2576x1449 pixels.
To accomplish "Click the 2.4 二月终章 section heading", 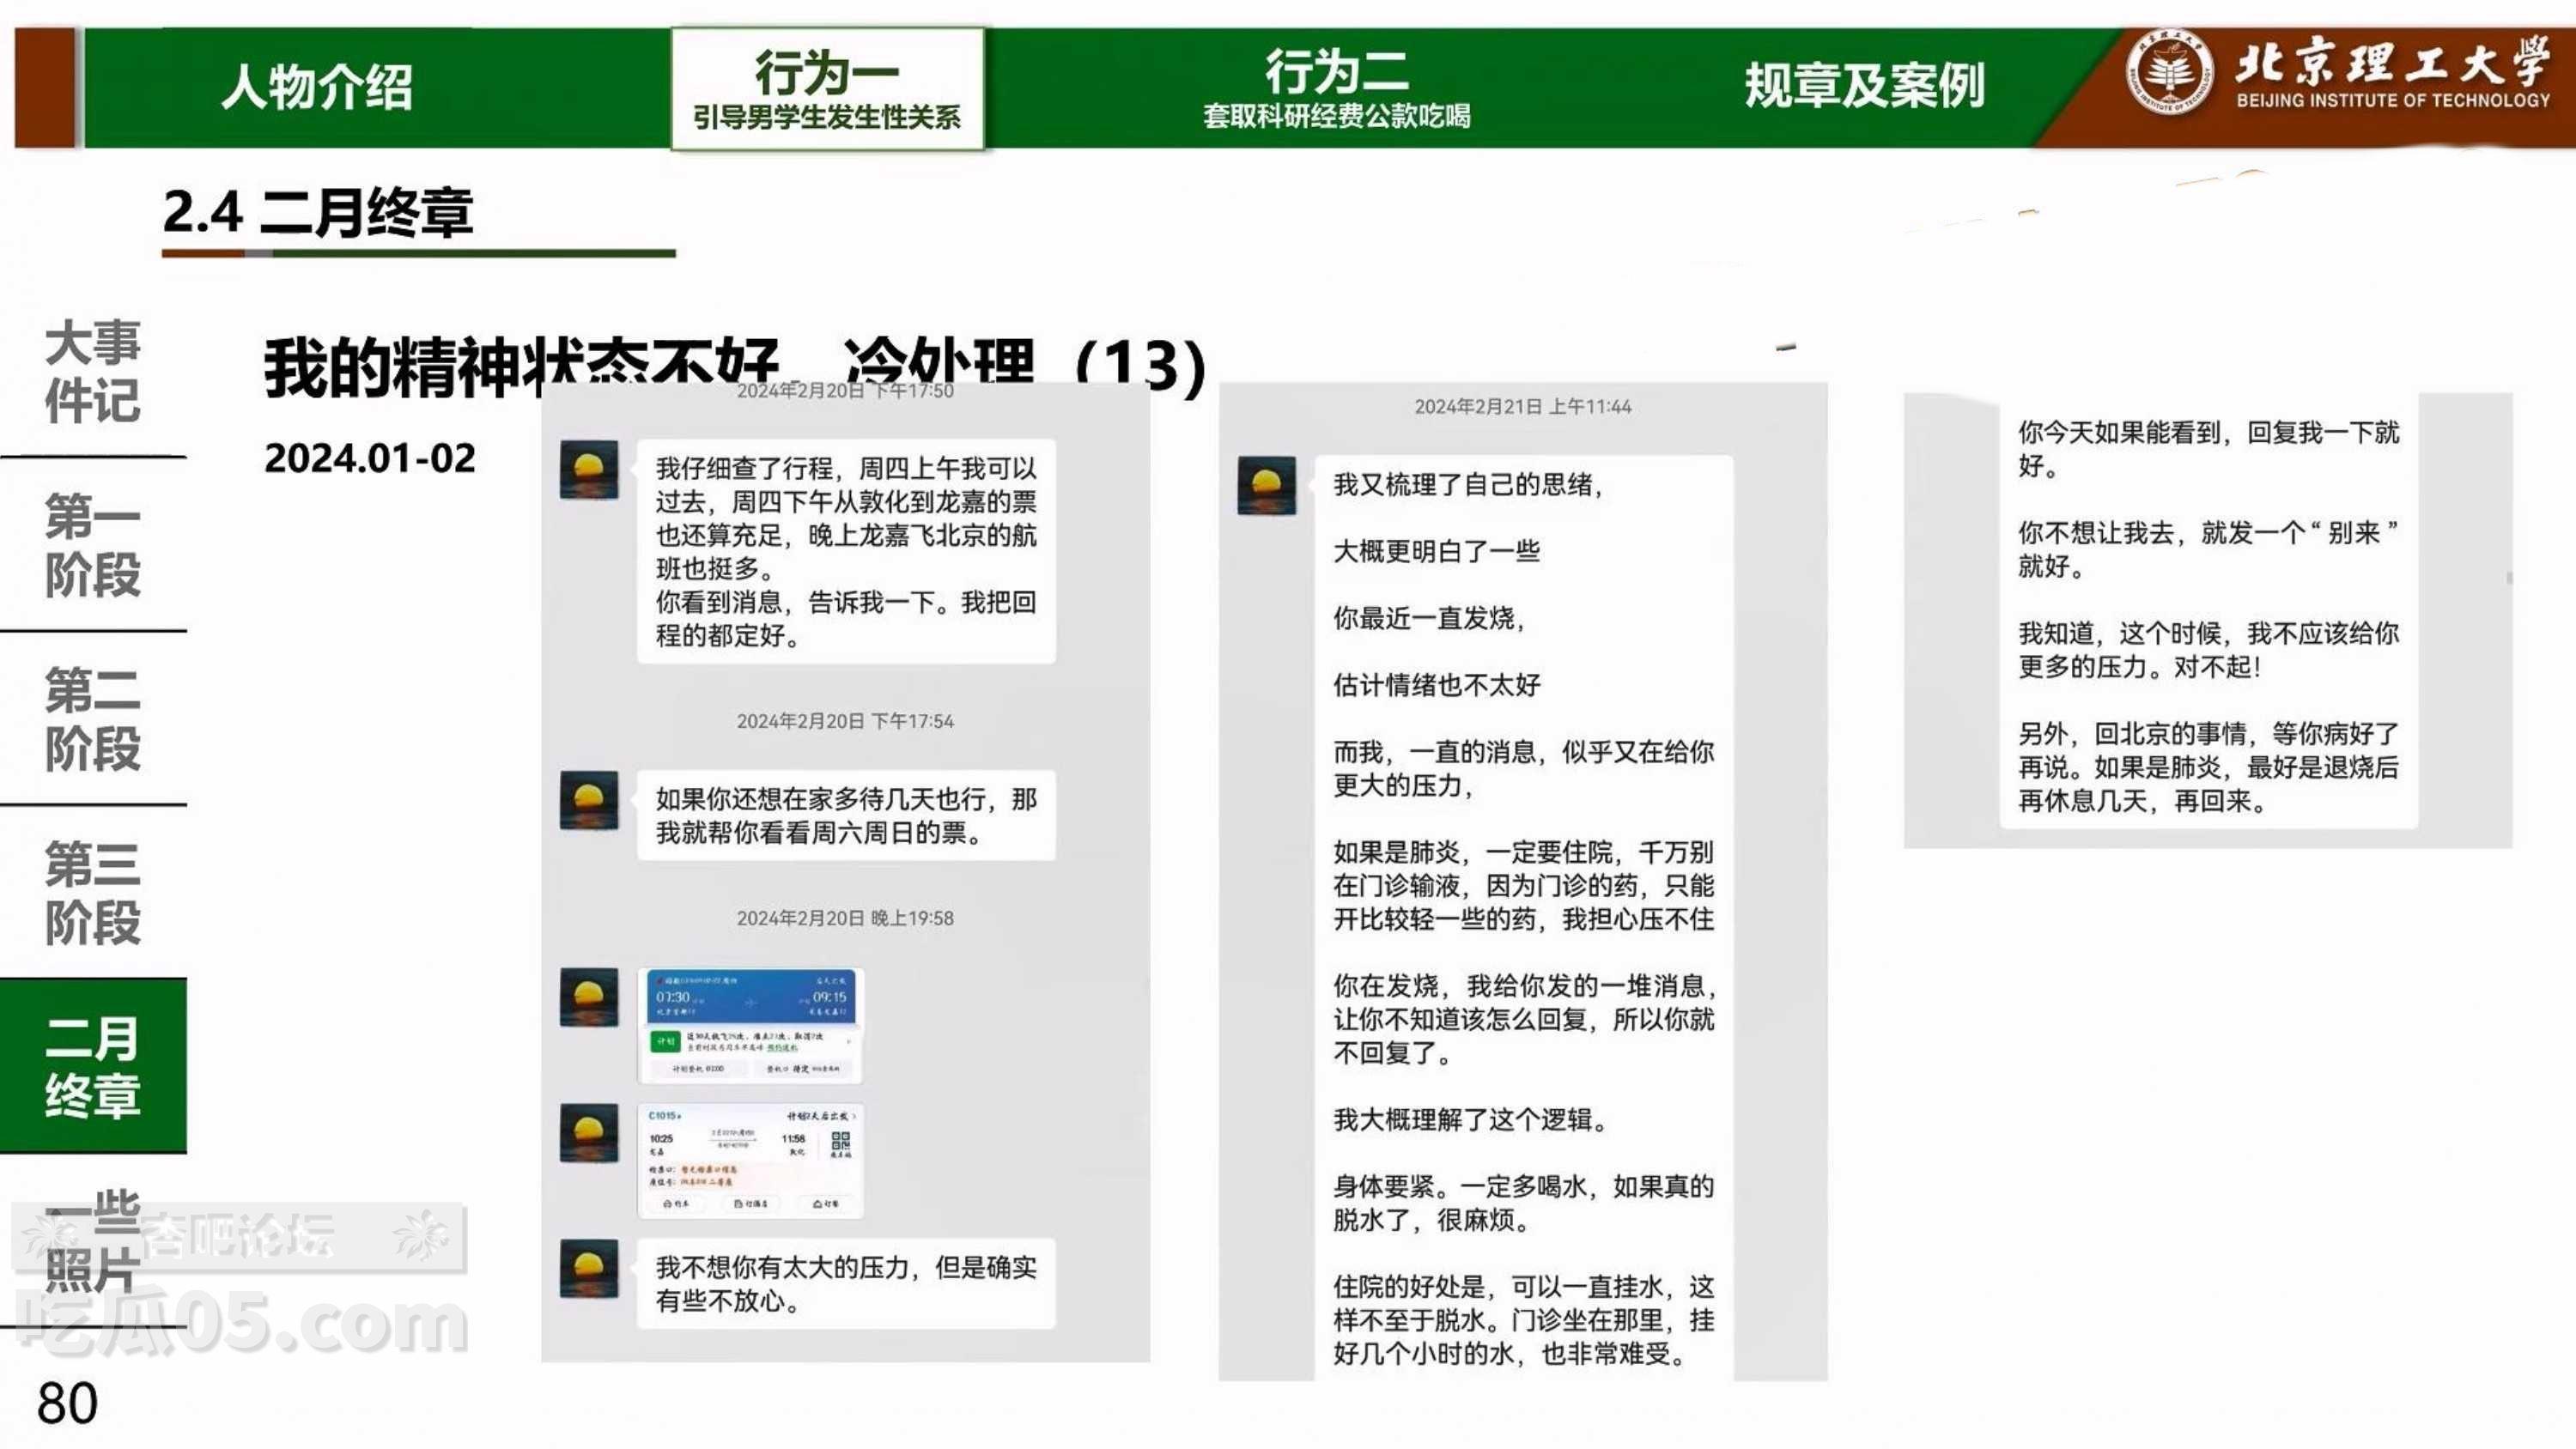I will (317, 212).
